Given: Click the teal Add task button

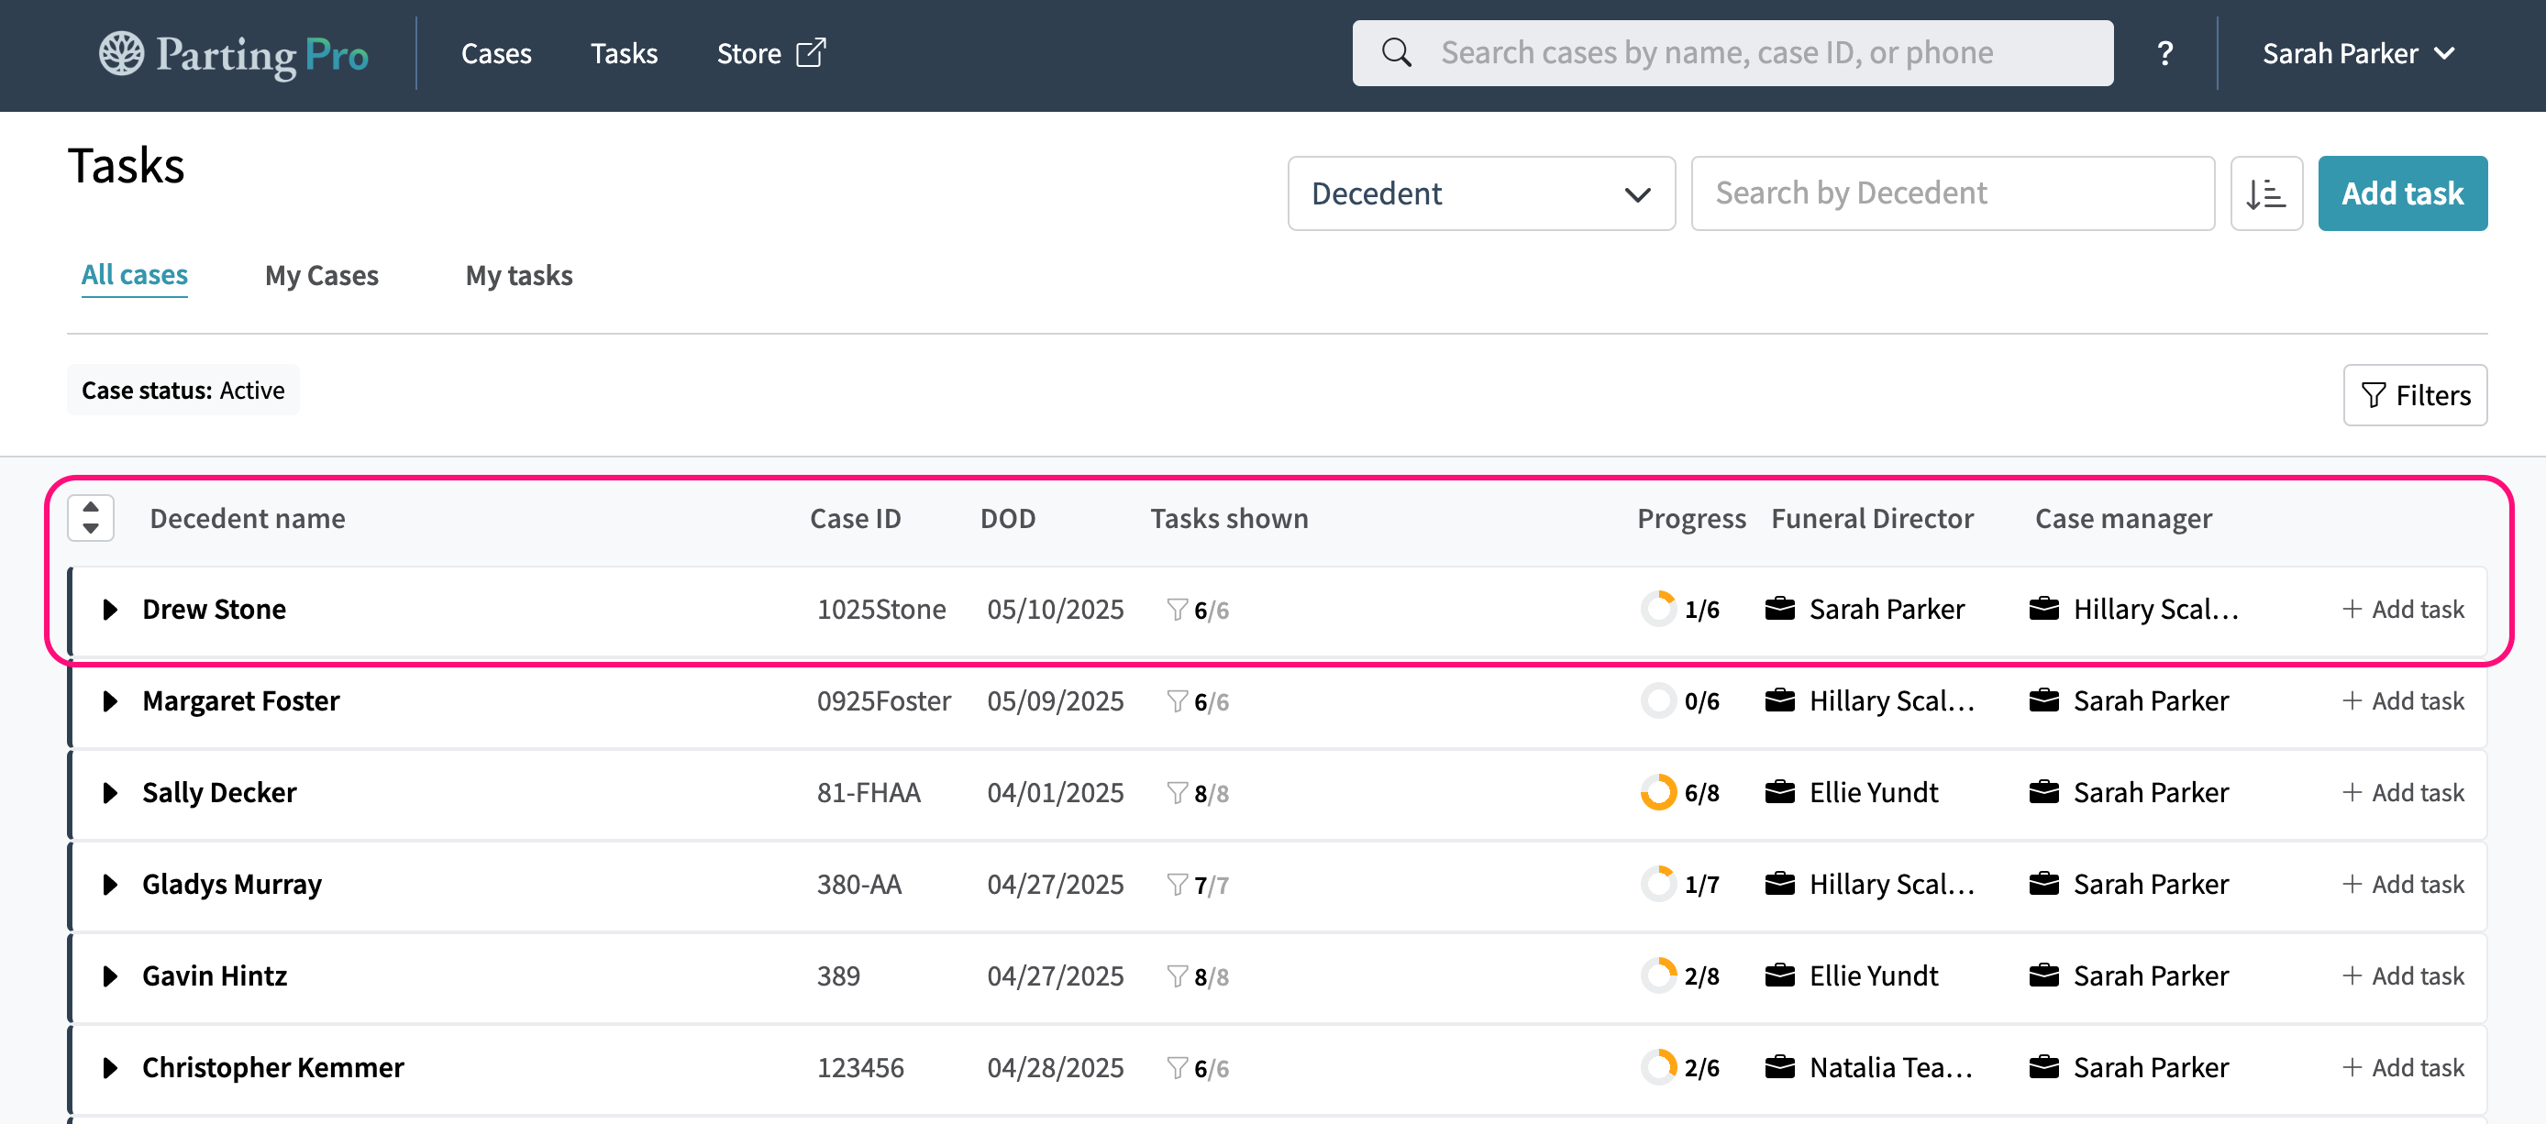Looking at the screenshot, I should (x=2402, y=193).
